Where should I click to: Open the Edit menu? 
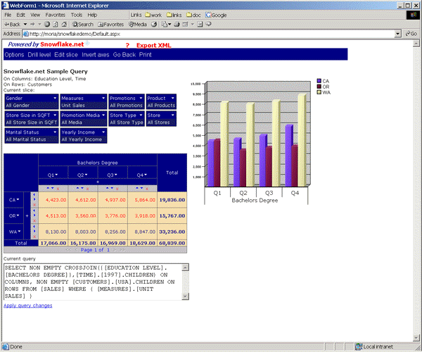(x=20, y=15)
